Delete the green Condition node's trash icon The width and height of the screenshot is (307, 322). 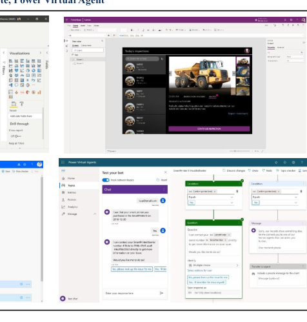(x=237, y=191)
